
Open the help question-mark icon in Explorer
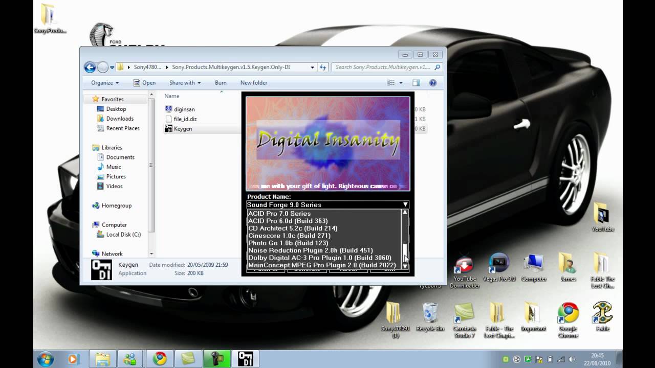(433, 83)
